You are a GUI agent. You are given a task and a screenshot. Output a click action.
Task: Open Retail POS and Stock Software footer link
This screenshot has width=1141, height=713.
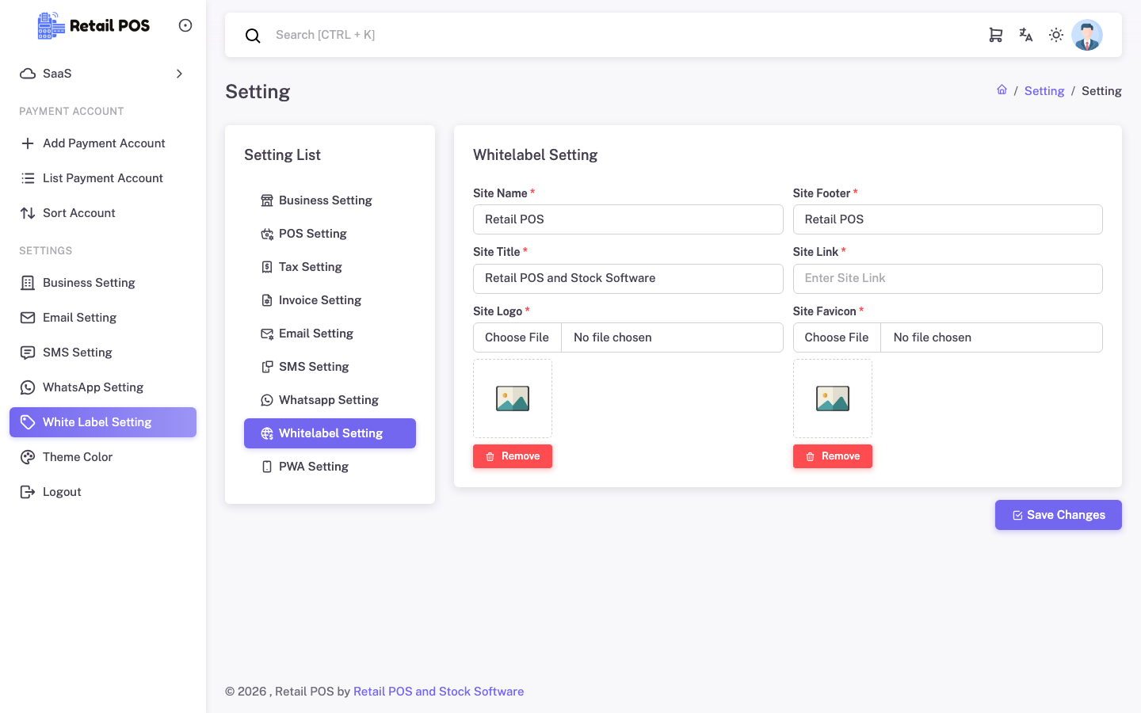coord(438,692)
